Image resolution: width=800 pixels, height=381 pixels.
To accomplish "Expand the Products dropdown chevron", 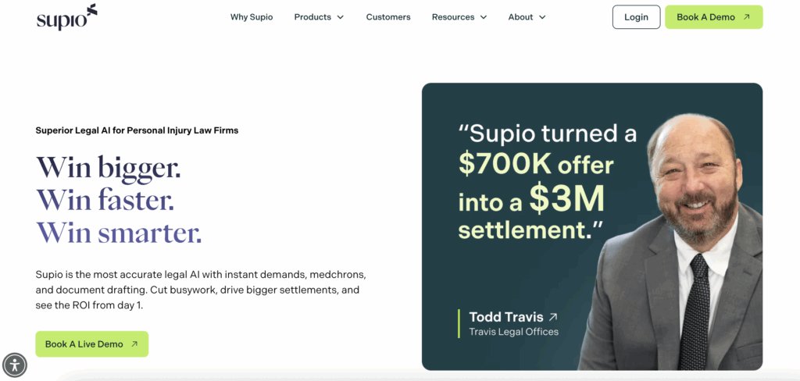I will 340,17.
